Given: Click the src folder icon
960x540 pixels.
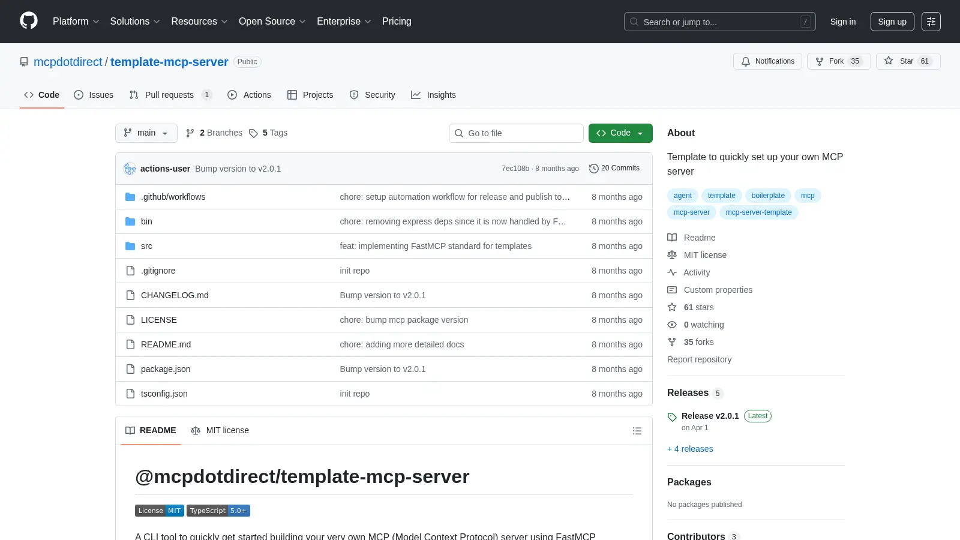Looking at the screenshot, I should pos(130,246).
